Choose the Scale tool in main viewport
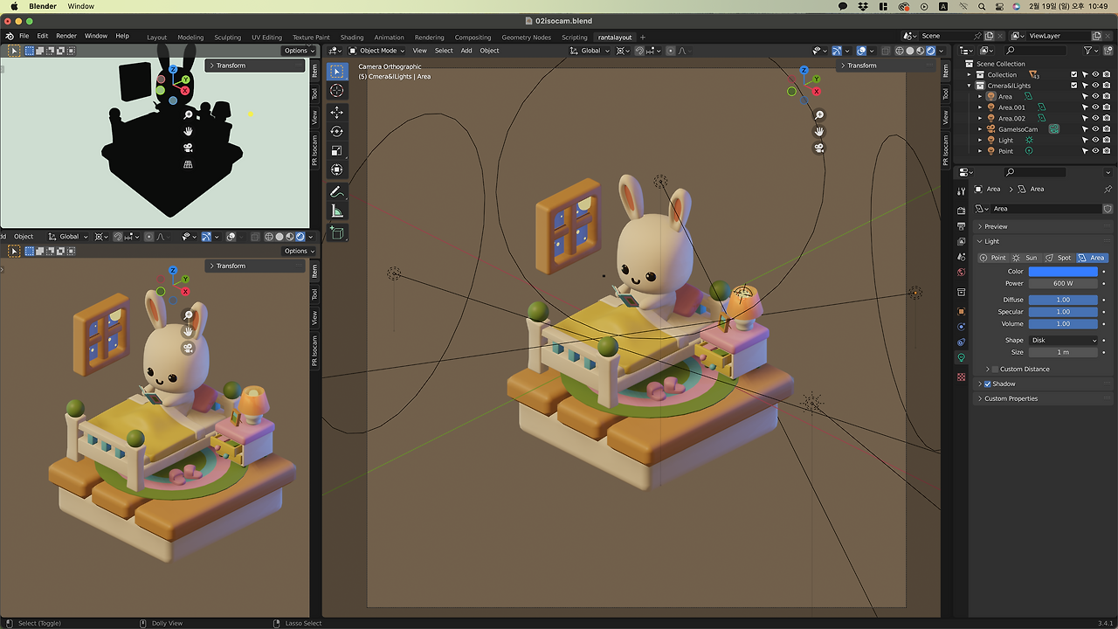The width and height of the screenshot is (1118, 629). coord(337,151)
